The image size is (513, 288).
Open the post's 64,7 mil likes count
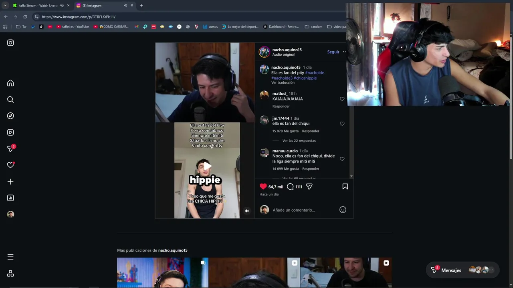(276, 187)
